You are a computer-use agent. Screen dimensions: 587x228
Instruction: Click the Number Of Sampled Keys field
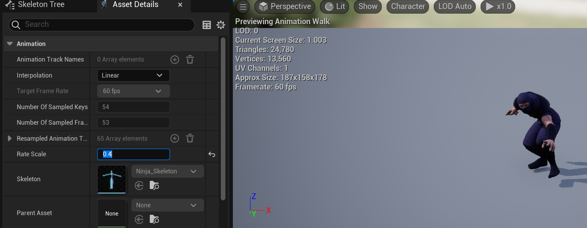click(133, 107)
